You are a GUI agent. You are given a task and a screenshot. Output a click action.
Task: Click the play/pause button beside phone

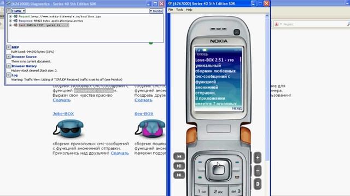tap(179, 166)
